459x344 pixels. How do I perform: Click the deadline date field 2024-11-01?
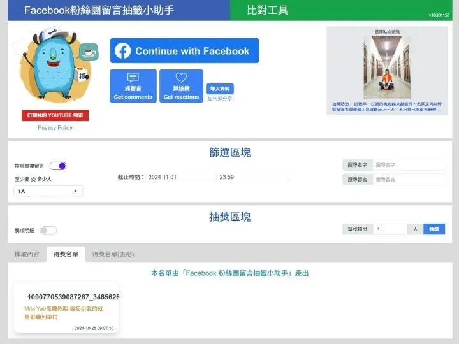pyautogui.click(x=181, y=177)
